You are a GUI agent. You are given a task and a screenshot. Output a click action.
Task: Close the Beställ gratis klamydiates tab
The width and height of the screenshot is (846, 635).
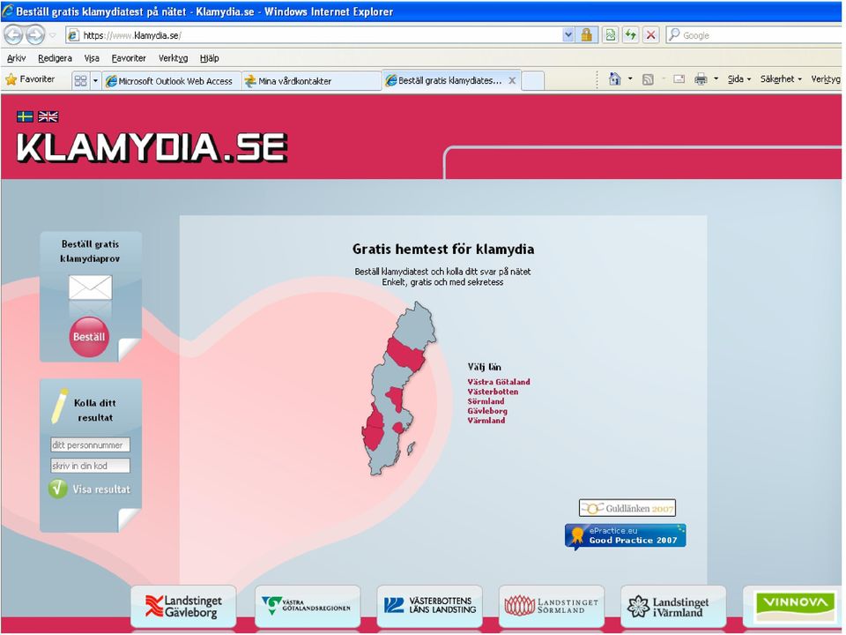[512, 80]
